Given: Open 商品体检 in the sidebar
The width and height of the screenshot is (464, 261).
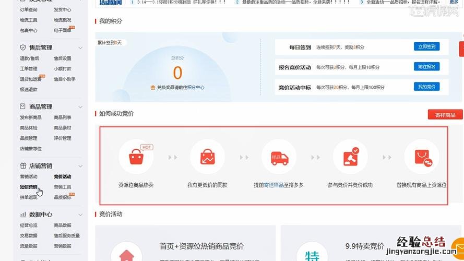Looking at the screenshot, I should tap(29, 128).
